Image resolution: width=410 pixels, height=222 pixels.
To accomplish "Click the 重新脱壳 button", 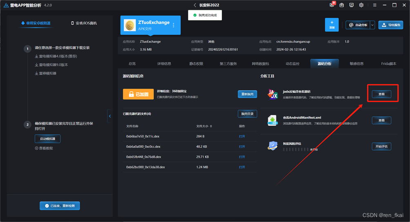I will pyautogui.click(x=247, y=94).
